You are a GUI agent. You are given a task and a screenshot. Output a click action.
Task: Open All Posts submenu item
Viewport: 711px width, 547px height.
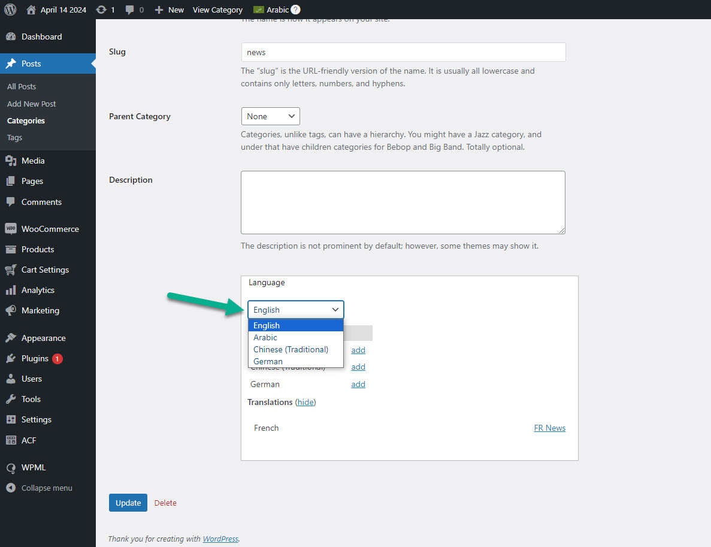tap(22, 86)
